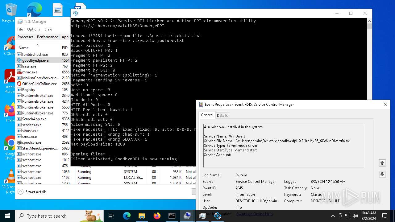Open the Microsoft Edge desktop shortcut
395x222 pixels.
[34, 9]
